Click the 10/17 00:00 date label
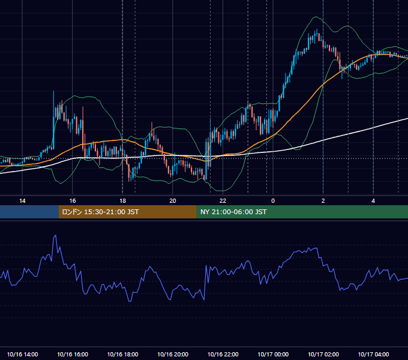Image resolution: width=408 pixels, height=360 pixels. coord(273,354)
